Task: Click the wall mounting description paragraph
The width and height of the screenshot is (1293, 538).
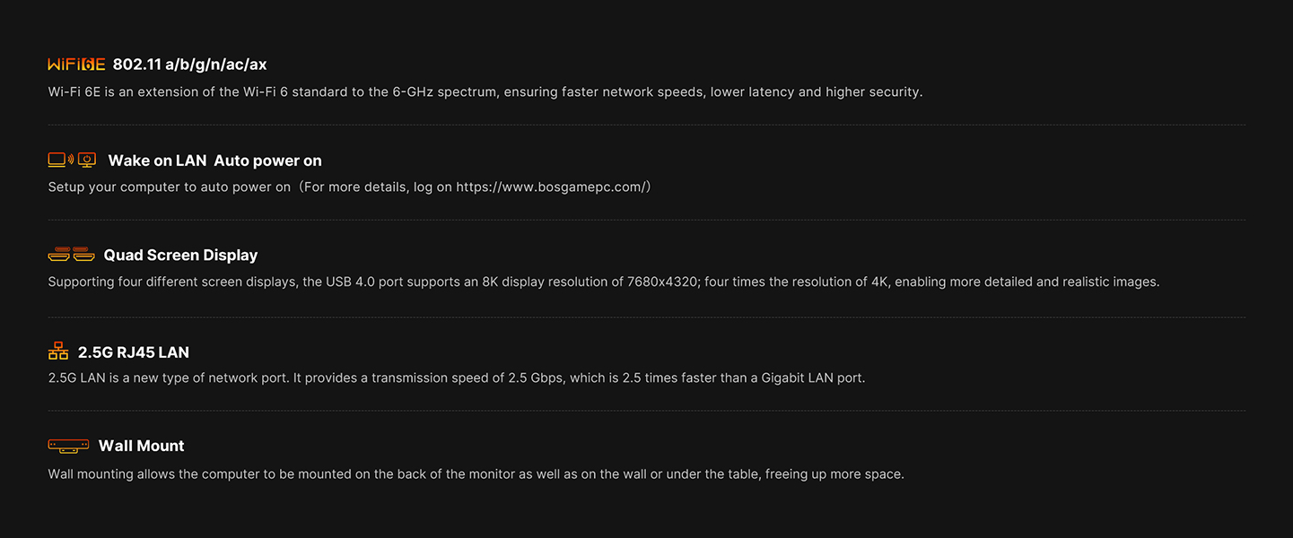Action: (476, 474)
